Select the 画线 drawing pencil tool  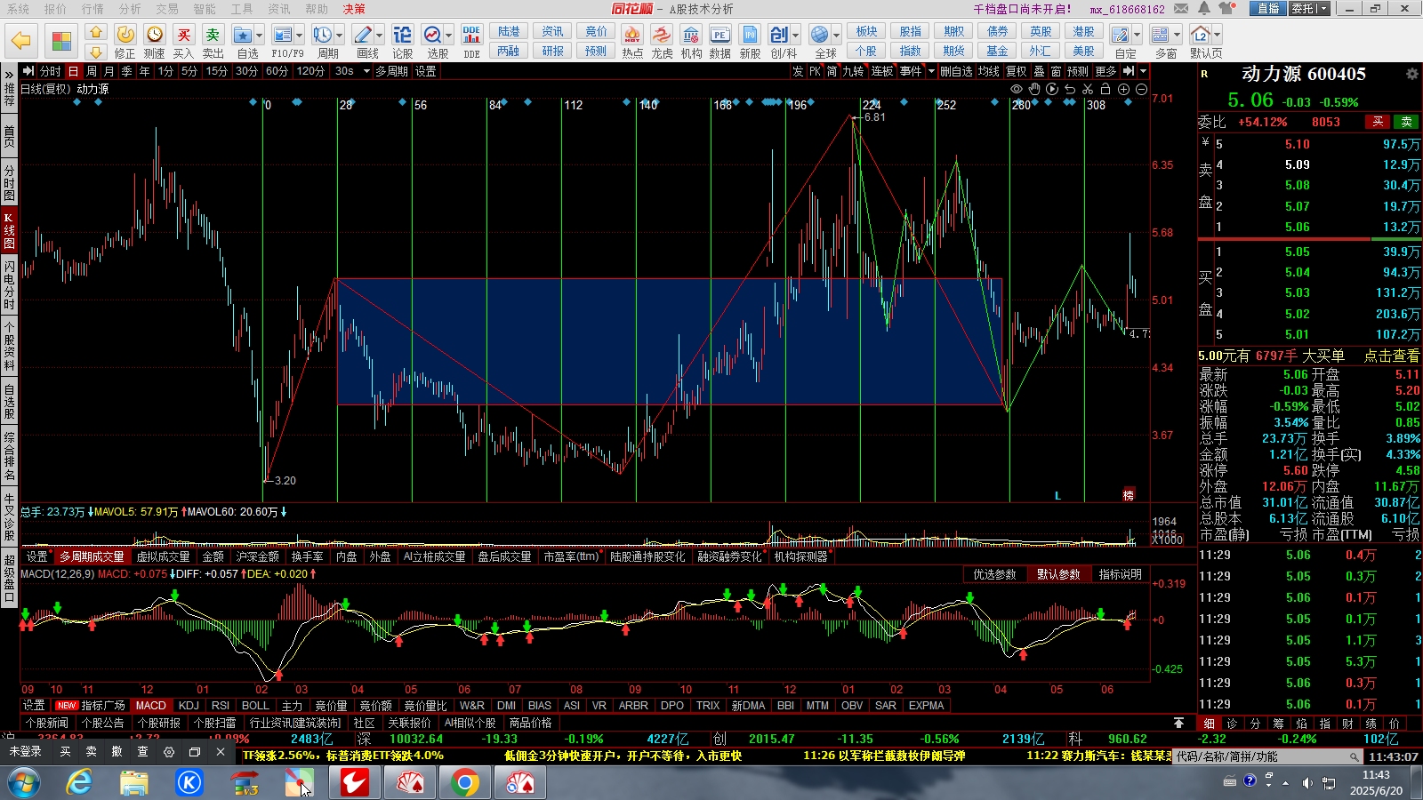[363, 35]
